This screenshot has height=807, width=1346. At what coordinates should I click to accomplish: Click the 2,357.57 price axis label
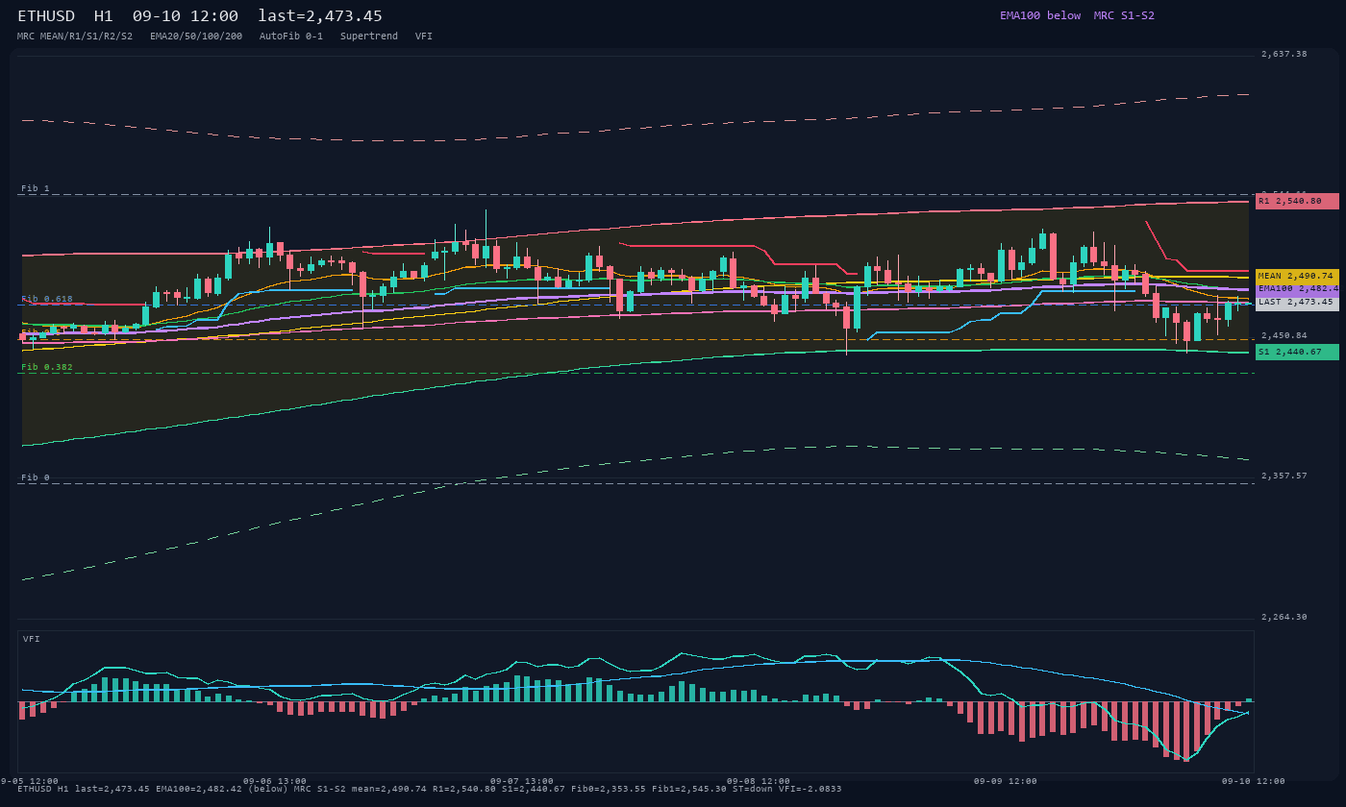click(x=1284, y=476)
